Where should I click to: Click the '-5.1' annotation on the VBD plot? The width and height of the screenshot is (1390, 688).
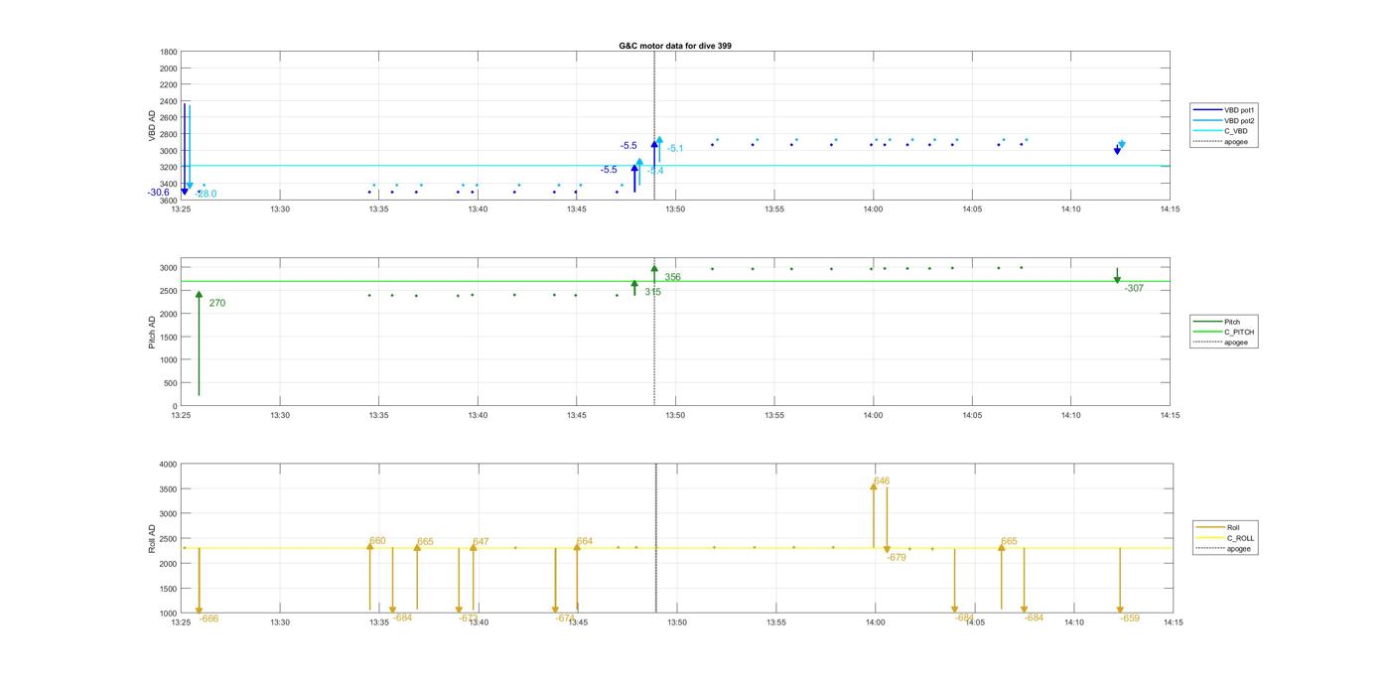pos(675,149)
